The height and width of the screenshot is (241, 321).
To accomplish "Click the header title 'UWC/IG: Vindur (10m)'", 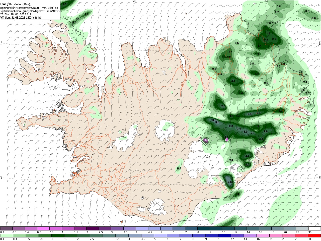I will (16, 4).
